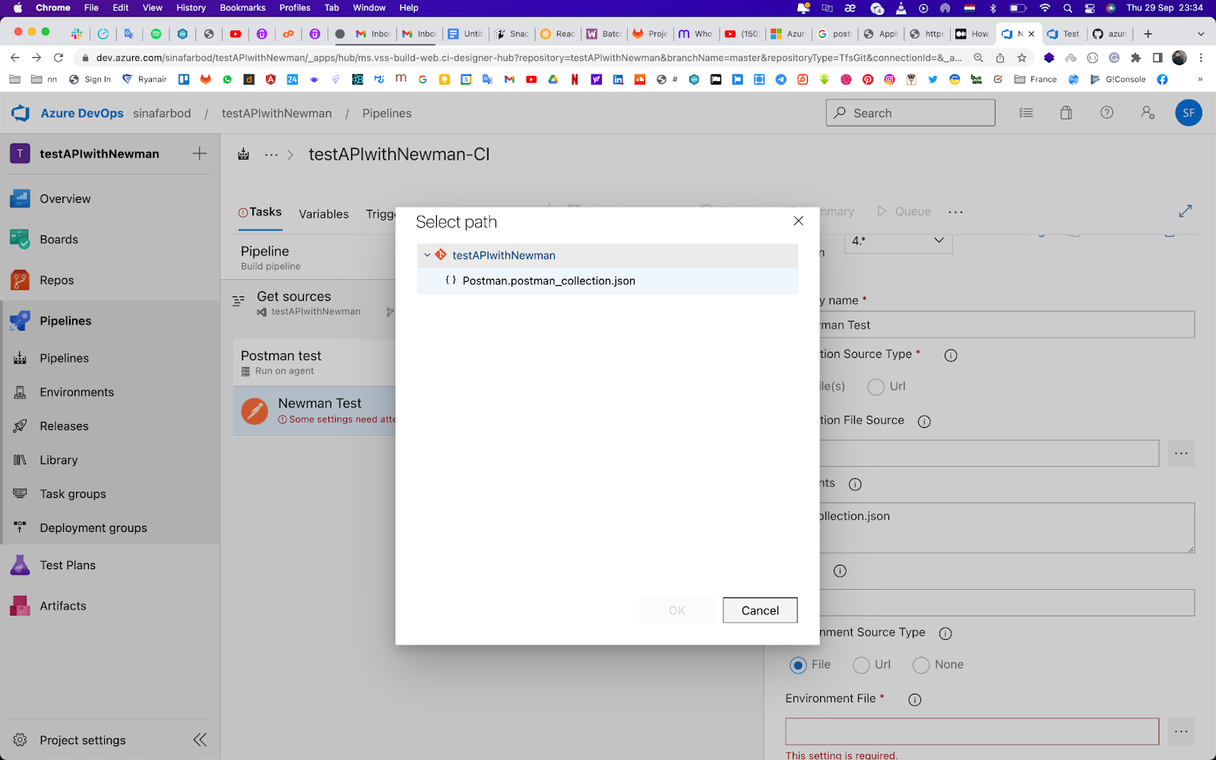Go to sinafarbod organization breadcrumb
1216x760 pixels.
coord(162,113)
